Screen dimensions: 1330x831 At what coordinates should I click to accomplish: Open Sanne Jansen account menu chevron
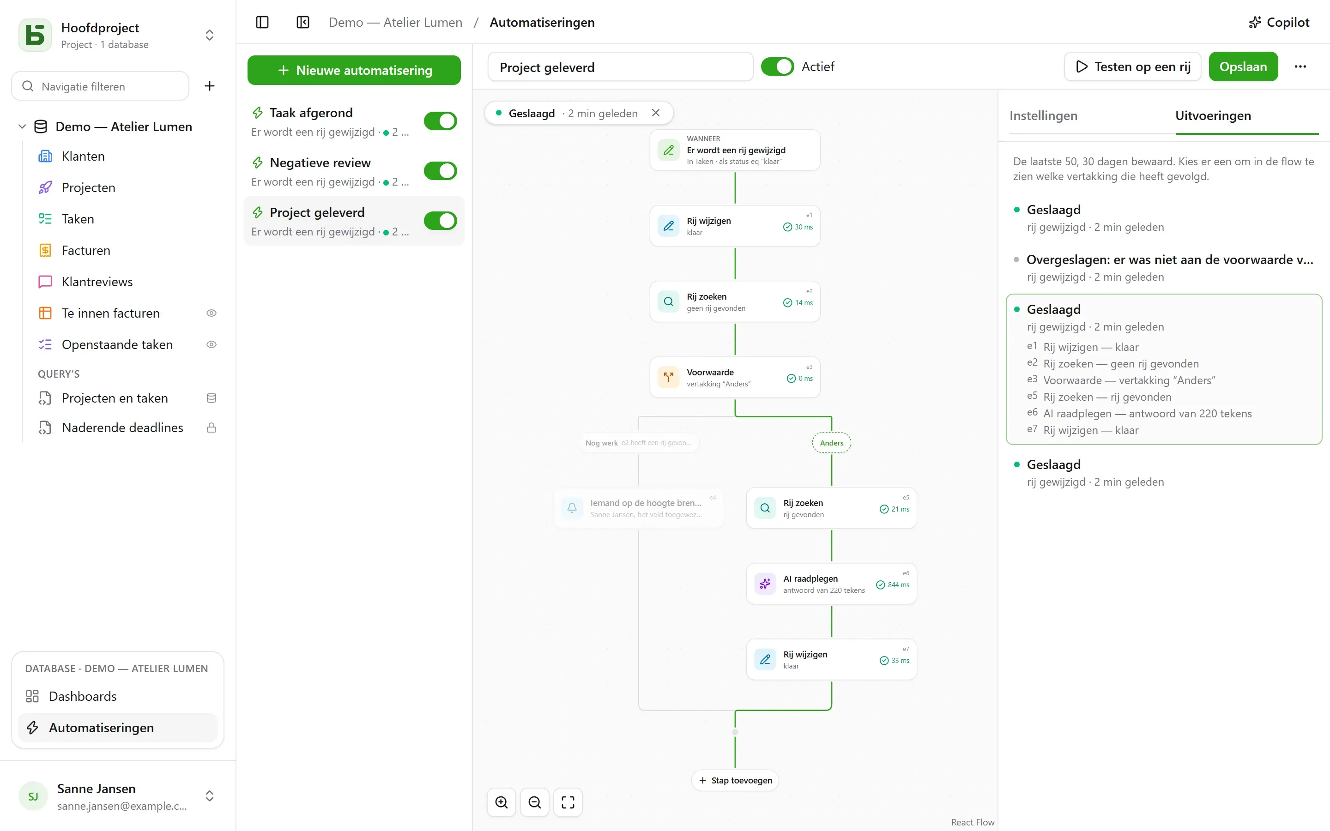pyautogui.click(x=209, y=796)
